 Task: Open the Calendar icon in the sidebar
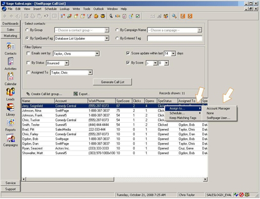pyautogui.click(x=11, y=76)
